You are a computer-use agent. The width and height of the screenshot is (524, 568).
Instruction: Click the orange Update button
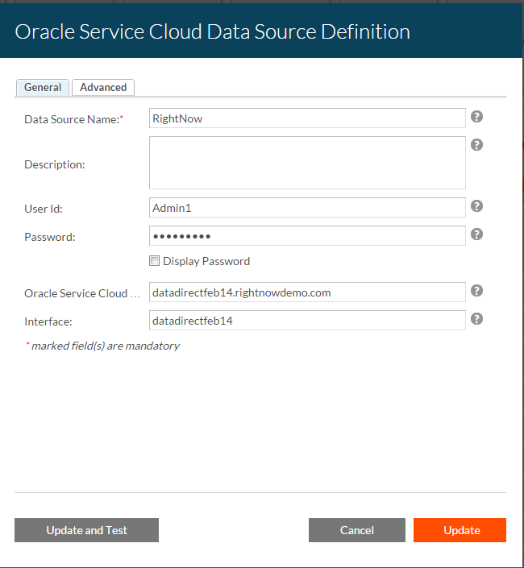tap(460, 530)
